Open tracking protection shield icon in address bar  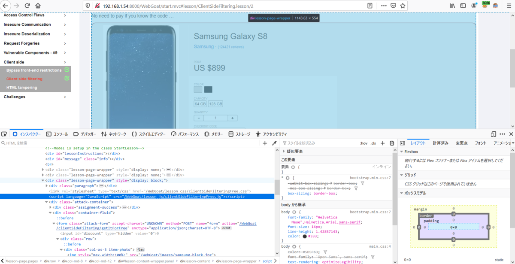tap(88, 6)
